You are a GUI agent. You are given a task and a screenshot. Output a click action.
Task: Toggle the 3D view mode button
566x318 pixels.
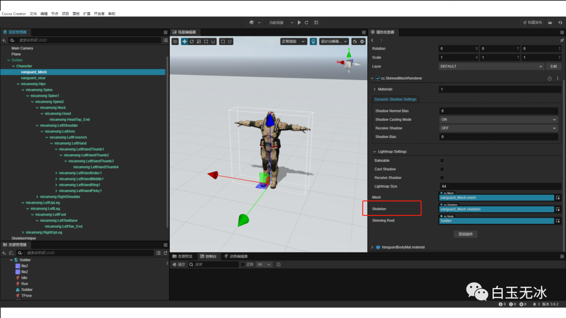pos(176,41)
